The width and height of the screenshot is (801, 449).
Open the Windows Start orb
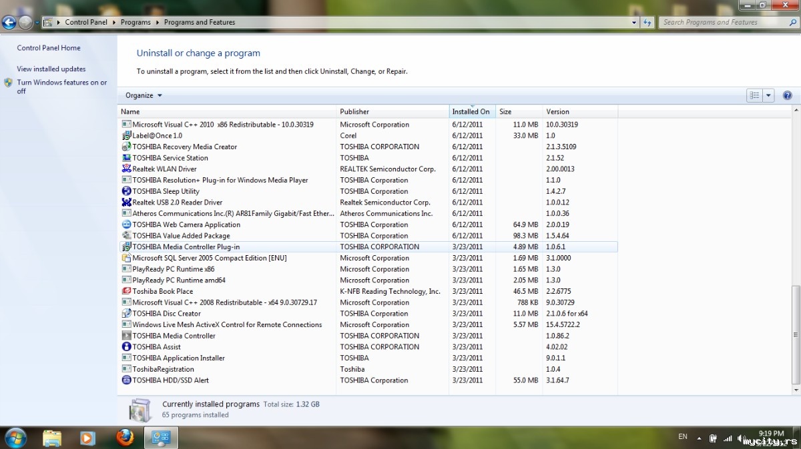point(15,438)
